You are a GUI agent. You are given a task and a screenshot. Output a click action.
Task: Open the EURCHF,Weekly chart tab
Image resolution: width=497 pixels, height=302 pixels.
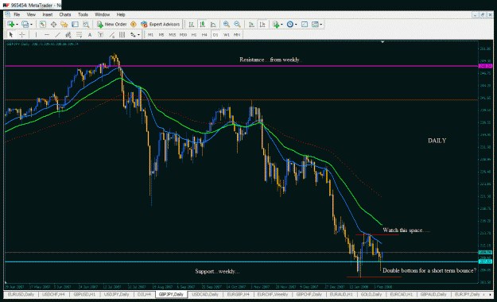click(273, 294)
